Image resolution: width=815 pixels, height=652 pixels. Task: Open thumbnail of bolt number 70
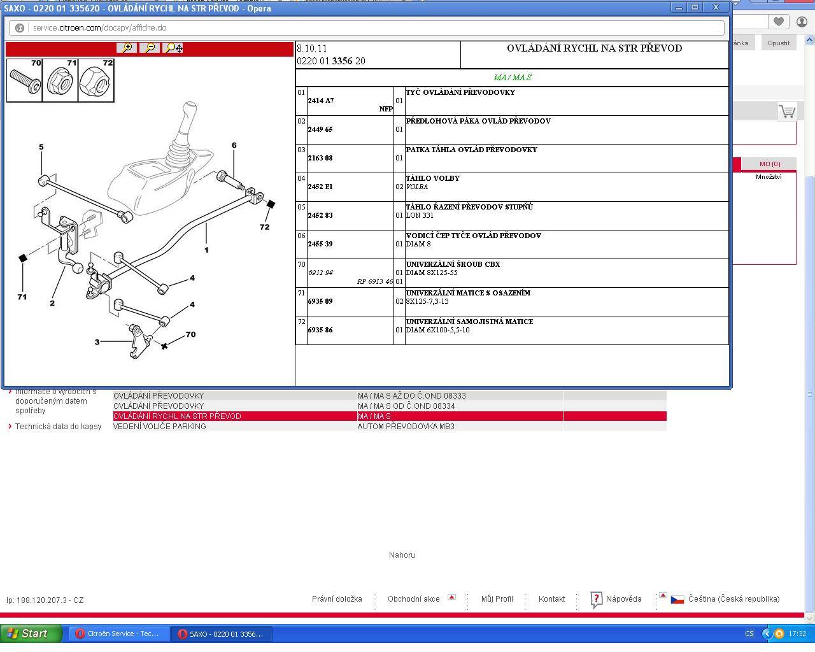pos(25,80)
